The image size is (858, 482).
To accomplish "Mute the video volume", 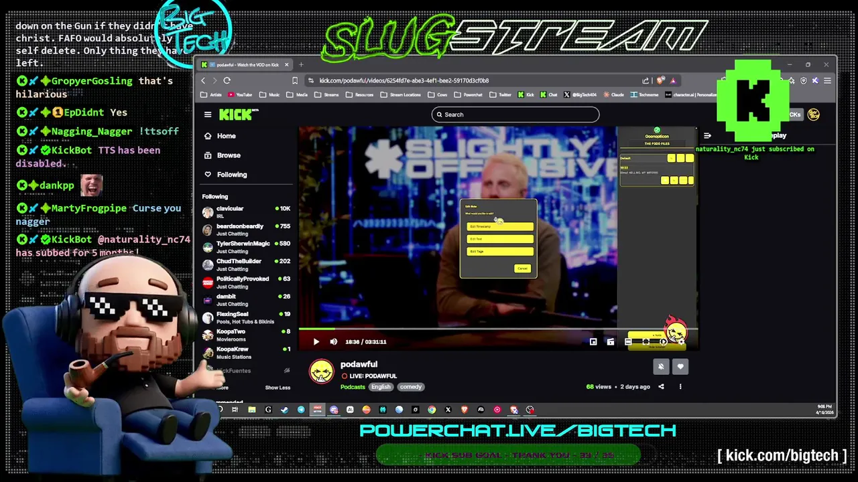I will pyautogui.click(x=334, y=342).
